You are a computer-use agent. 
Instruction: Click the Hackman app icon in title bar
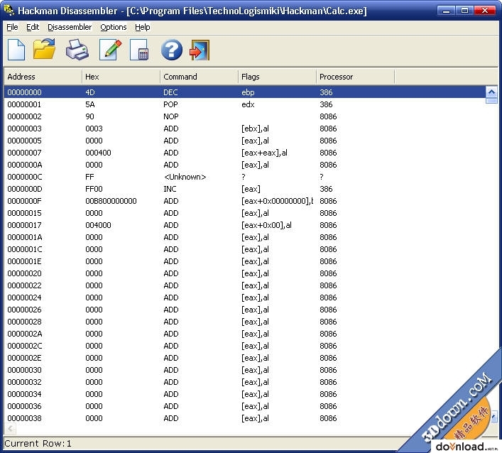coord(9,10)
